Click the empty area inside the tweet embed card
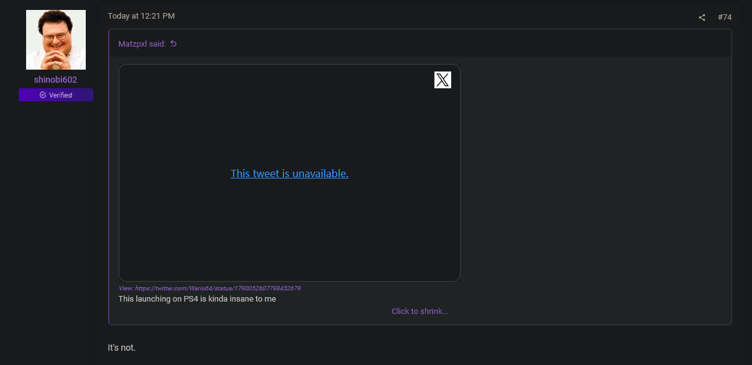 (x=289, y=236)
